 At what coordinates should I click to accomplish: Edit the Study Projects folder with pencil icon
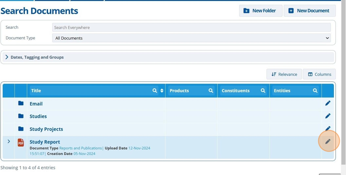pos(328,129)
